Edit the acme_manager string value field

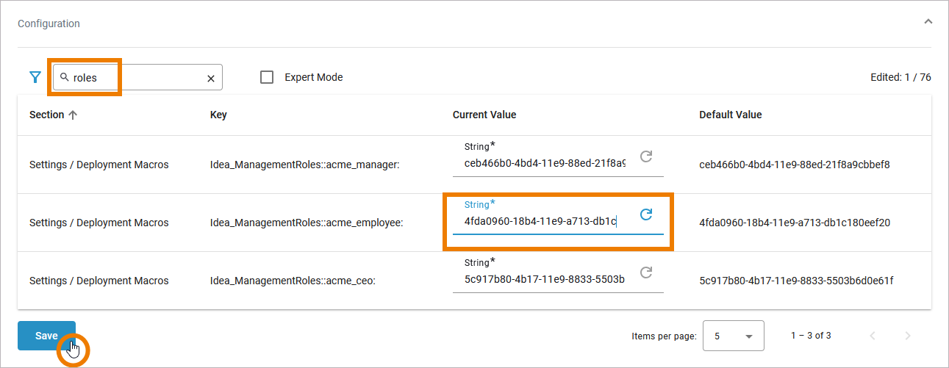pos(544,163)
